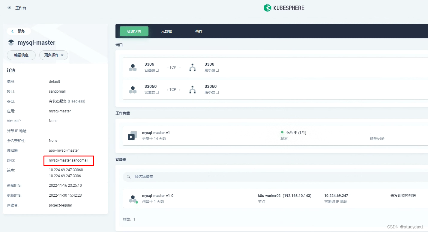Click the service stack icon beside mysql-master
Viewport: 428px width, 232px height.
click(11, 43)
